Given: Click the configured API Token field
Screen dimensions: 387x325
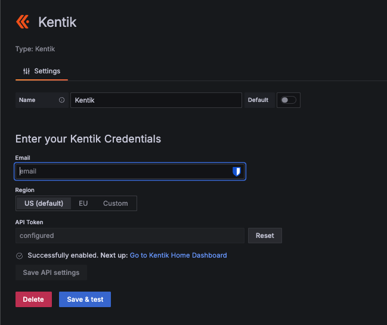Looking at the screenshot, I should tap(129, 236).
